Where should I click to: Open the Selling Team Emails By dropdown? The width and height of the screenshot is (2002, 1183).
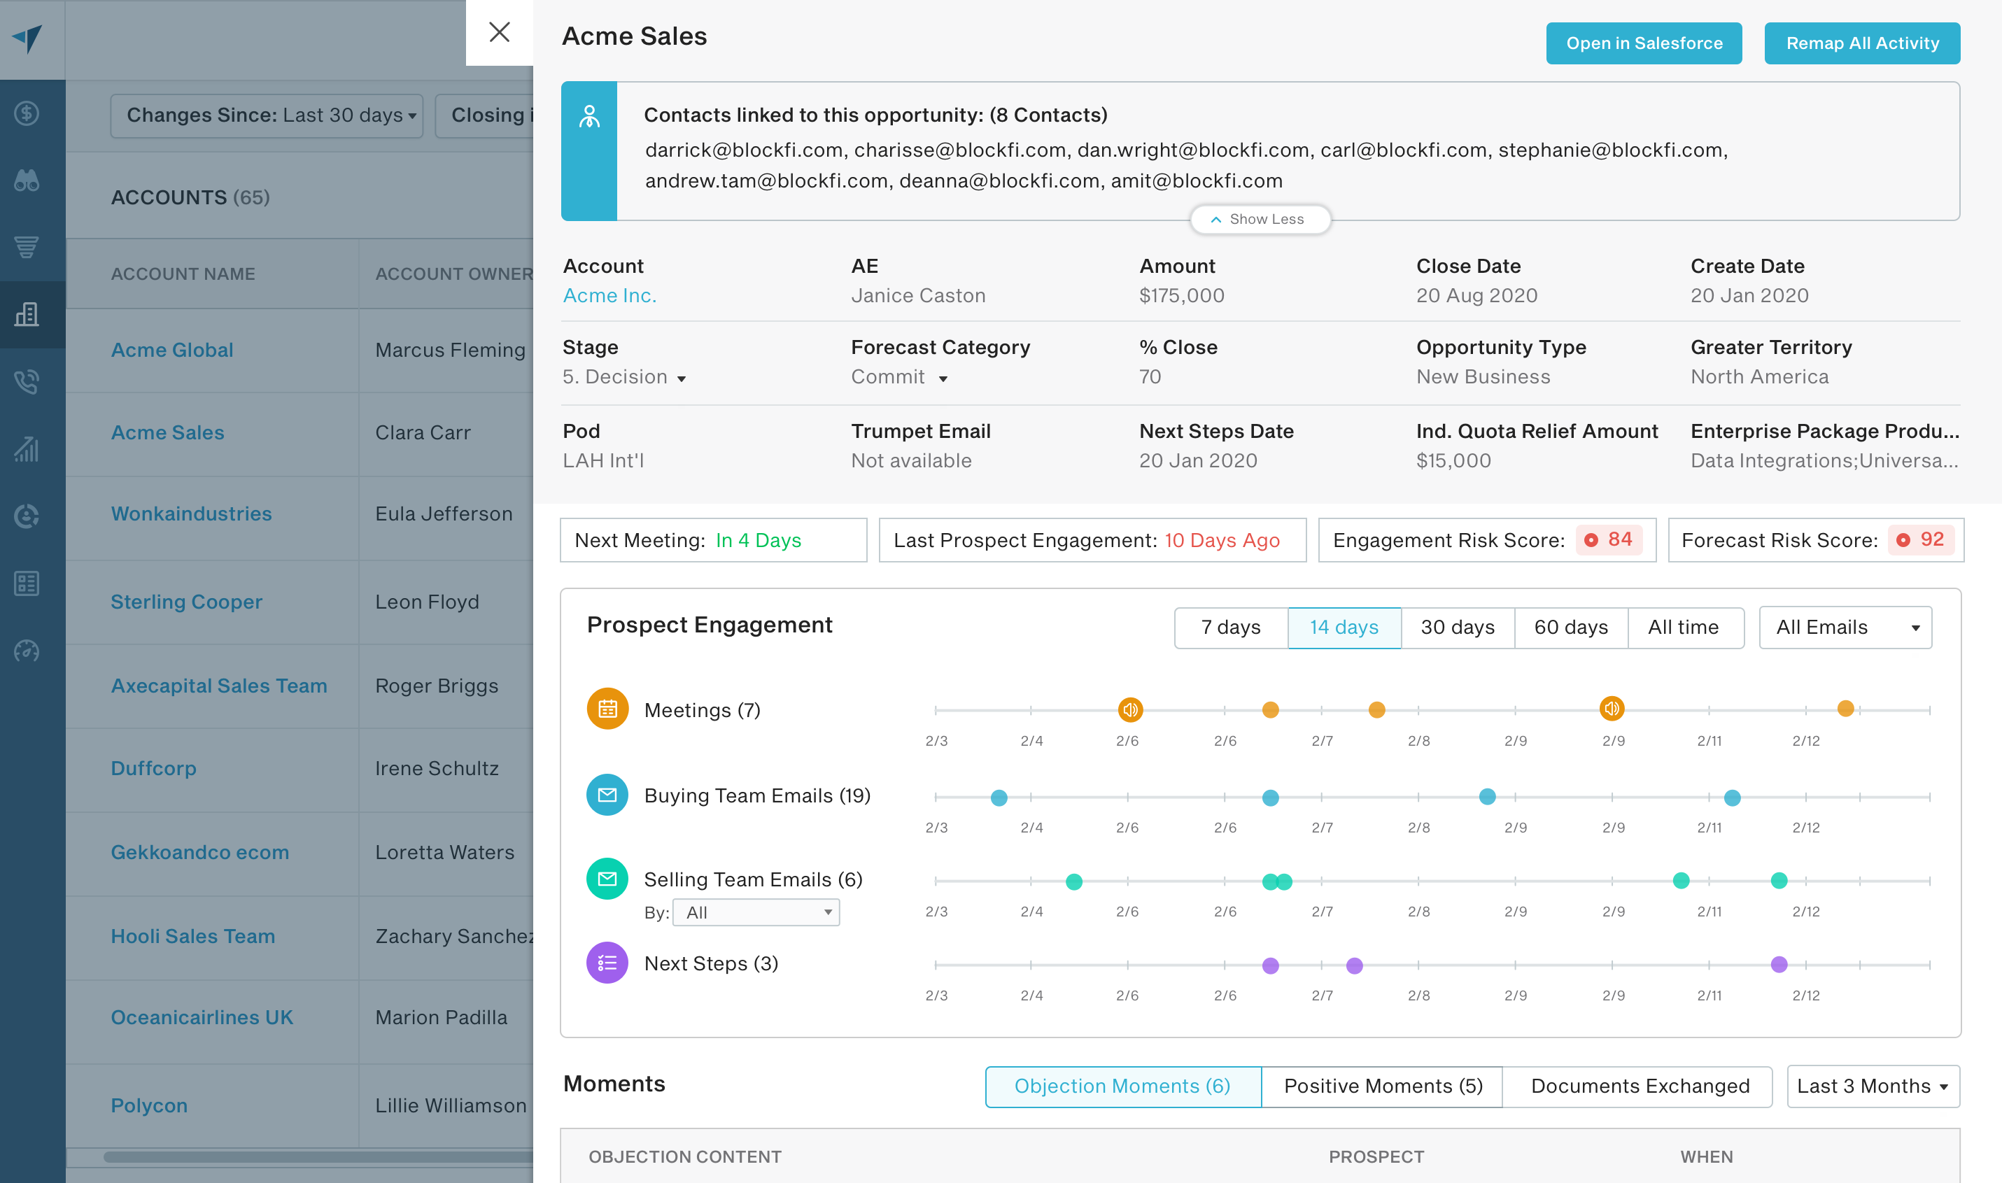click(x=756, y=912)
